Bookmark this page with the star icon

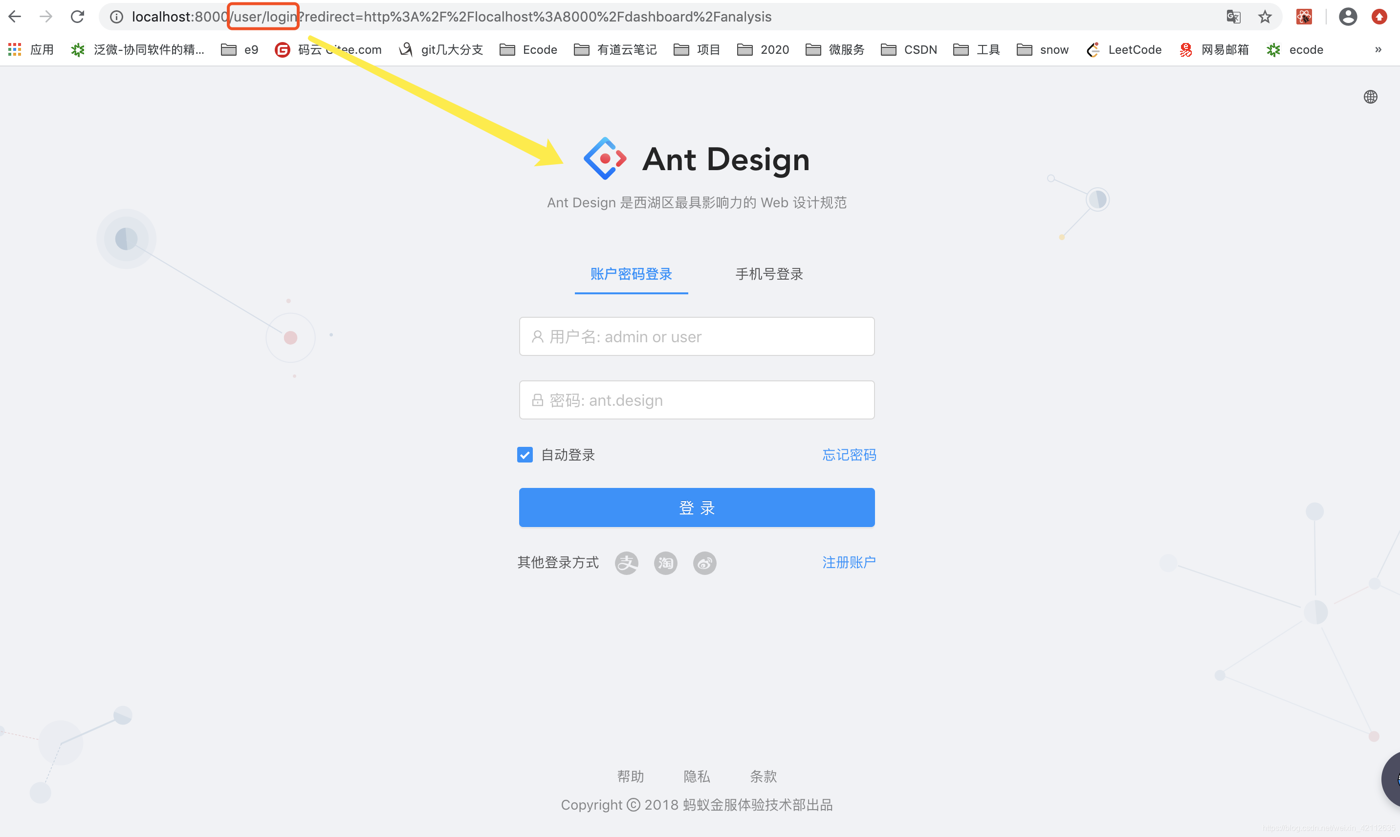(x=1265, y=17)
